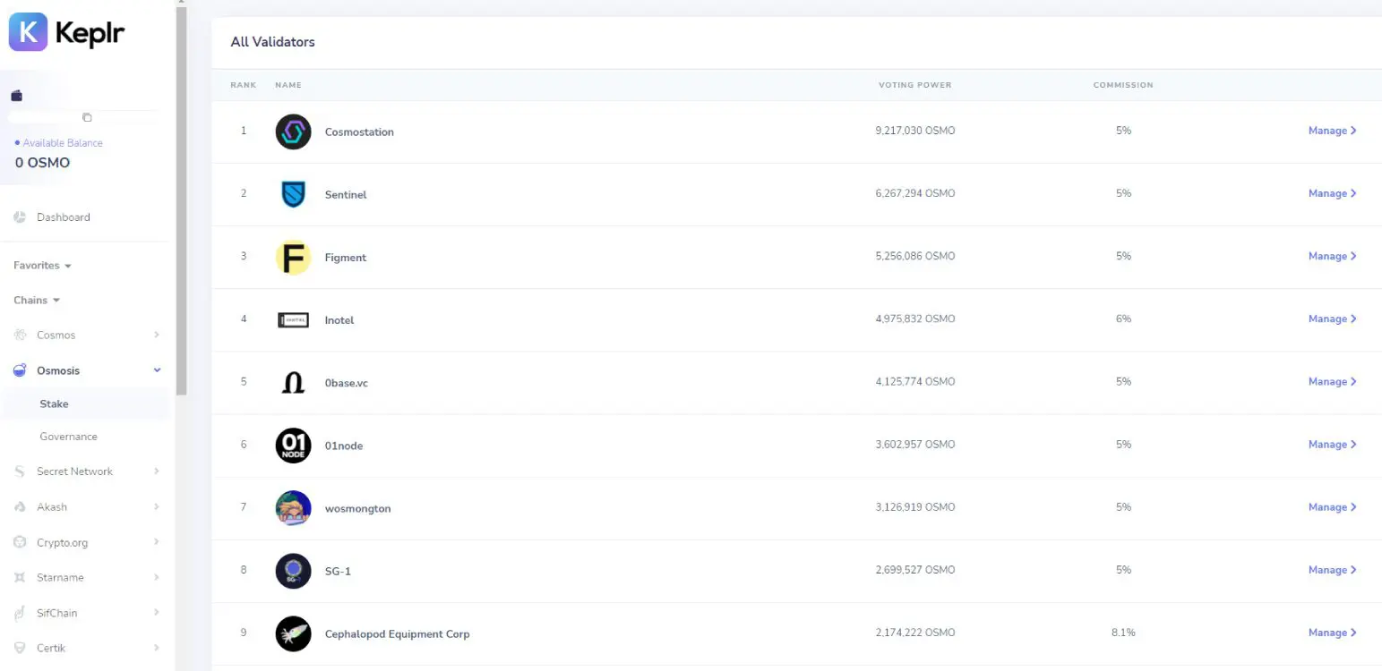Click the Cephalopod Equipment Corp logo

(x=293, y=633)
